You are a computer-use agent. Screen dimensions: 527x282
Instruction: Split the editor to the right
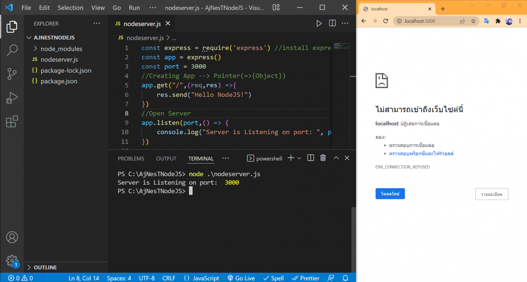pos(332,23)
